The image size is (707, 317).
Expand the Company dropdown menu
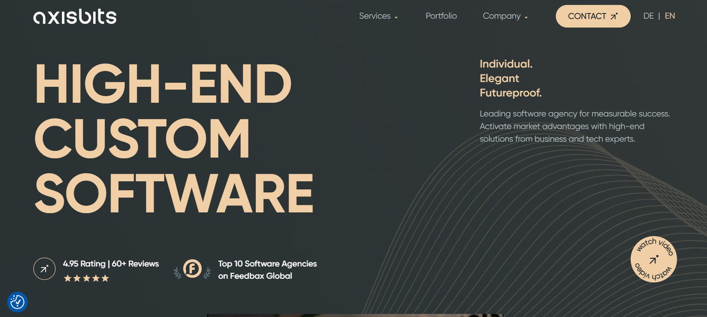[505, 16]
